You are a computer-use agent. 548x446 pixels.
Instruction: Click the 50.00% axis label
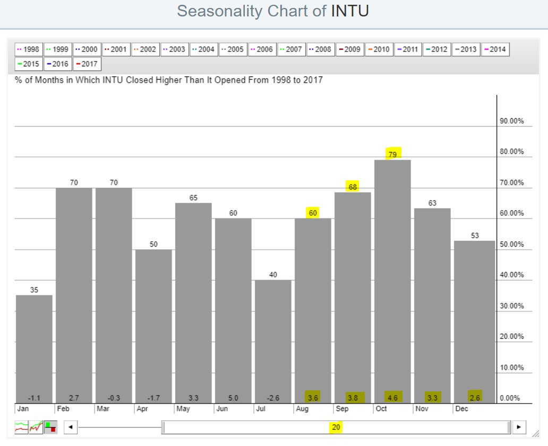pyautogui.click(x=512, y=244)
